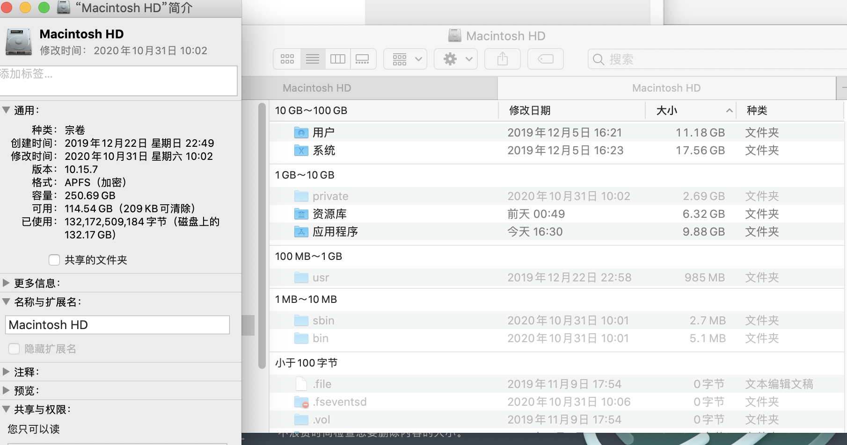Toggle the 隐藏扩展名 checkbox

pyautogui.click(x=14, y=349)
